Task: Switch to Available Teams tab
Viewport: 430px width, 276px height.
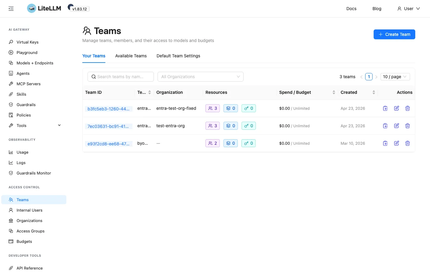Action: [x=131, y=56]
